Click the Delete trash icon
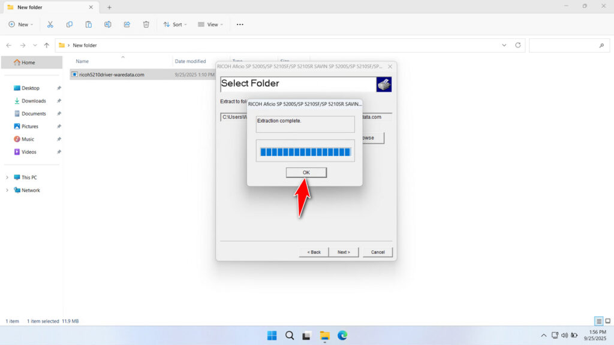Screen dimensions: 614x345 146,24
